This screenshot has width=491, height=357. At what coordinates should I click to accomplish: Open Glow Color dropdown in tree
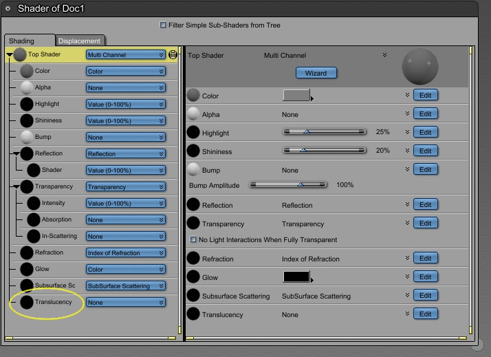[126, 270]
